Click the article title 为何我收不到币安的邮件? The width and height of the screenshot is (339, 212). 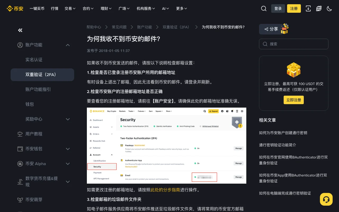(124, 39)
